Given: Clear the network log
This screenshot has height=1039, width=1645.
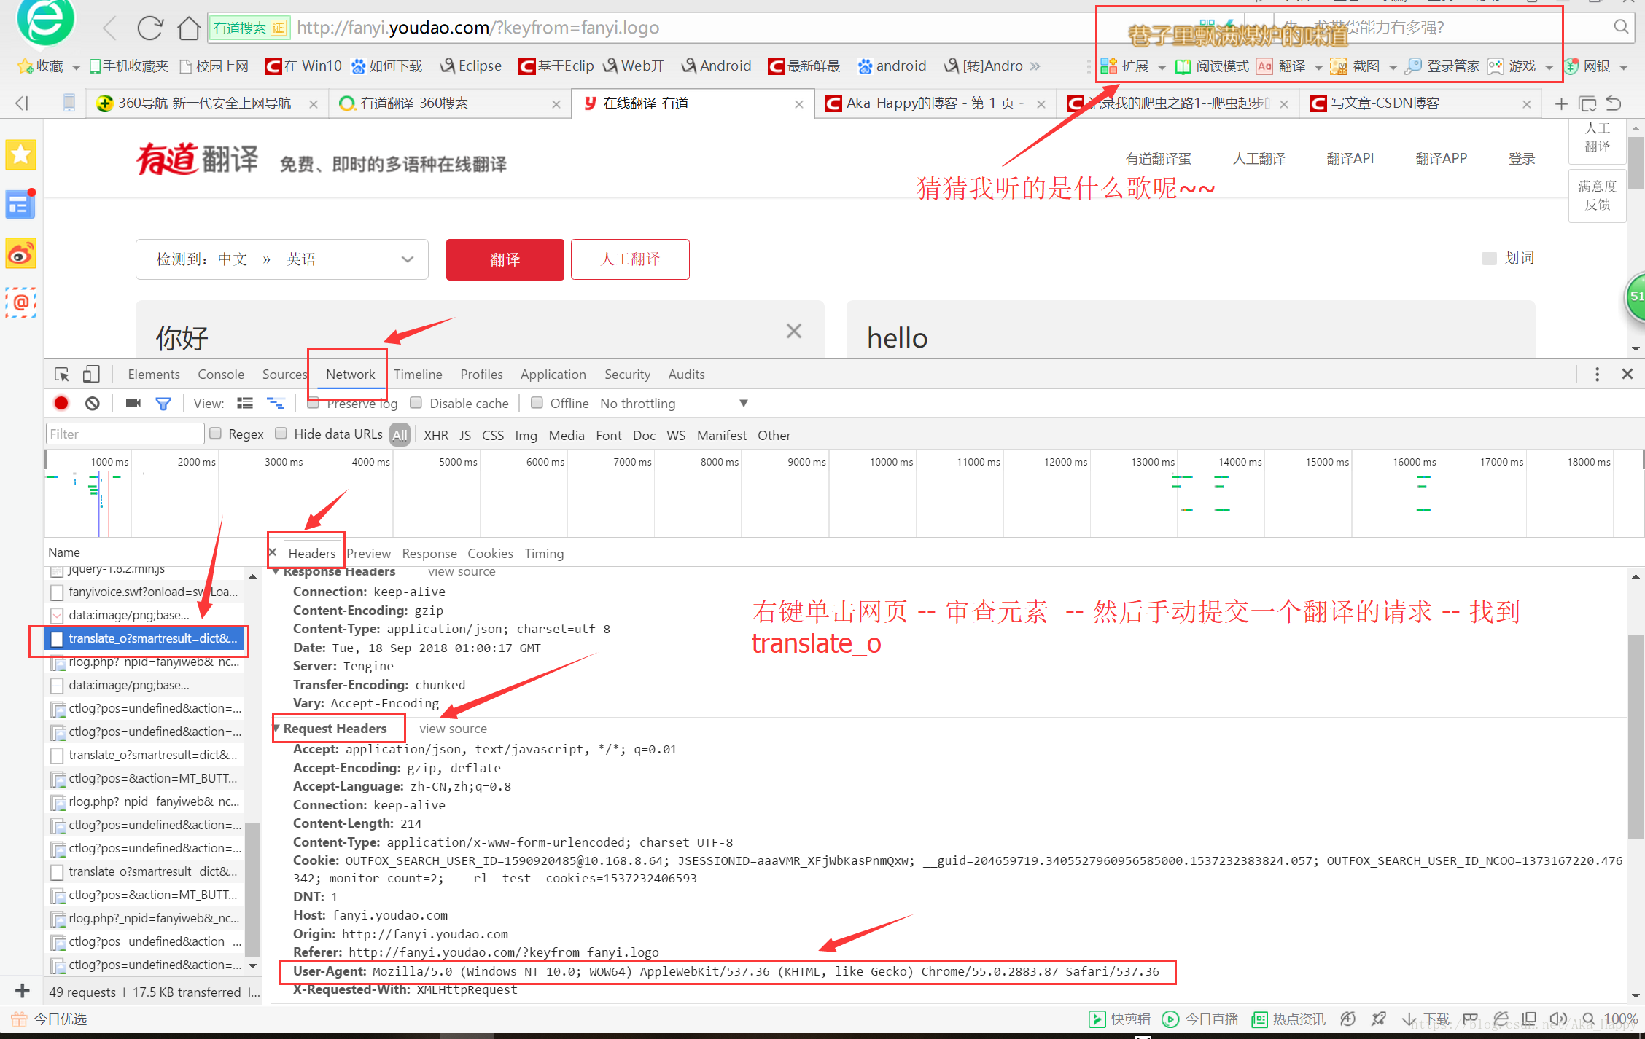Looking at the screenshot, I should click(92, 403).
